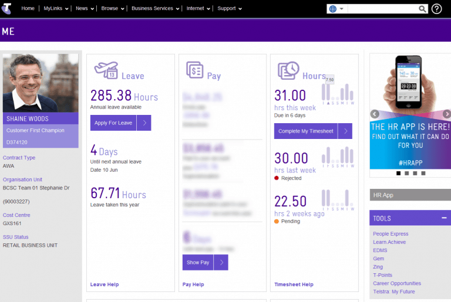
Task: Open the help question mark icon
Action: tap(437, 9)
